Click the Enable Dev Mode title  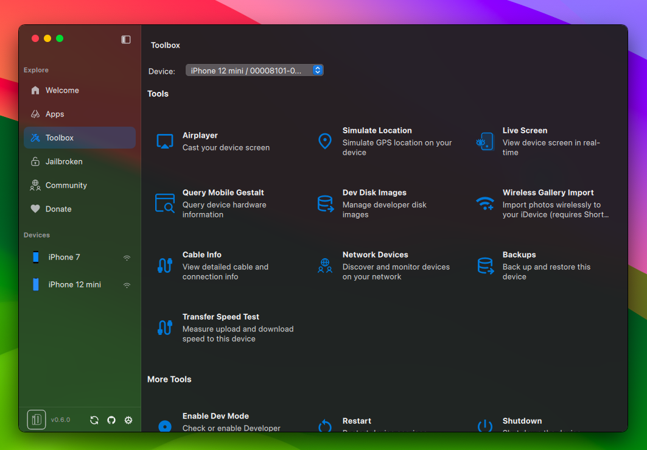(x=216, y=416)
